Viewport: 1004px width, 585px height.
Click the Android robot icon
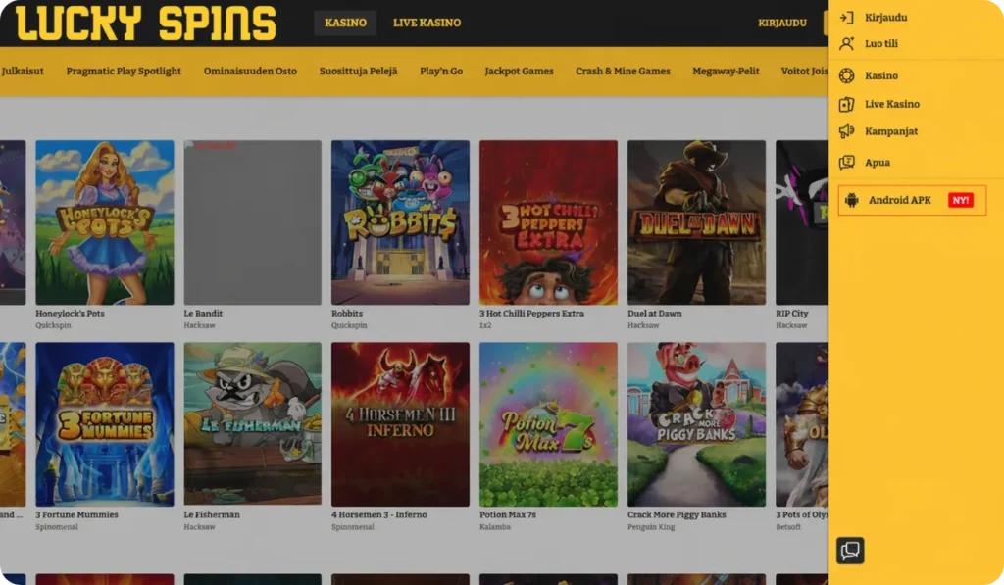pos(852,200)
